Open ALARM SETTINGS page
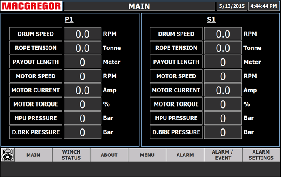Image resolution: width=281 pixels, height=177 pixels. click(x=261, y=155)
